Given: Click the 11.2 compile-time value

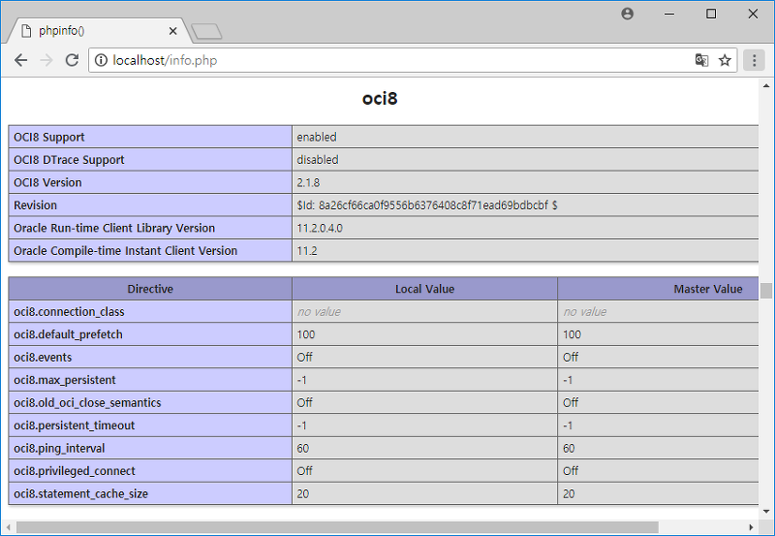Looking at the screenshot, I should coord(307,251).
